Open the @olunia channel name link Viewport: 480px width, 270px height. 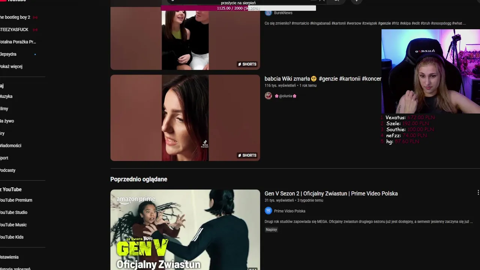click(286, 96)
